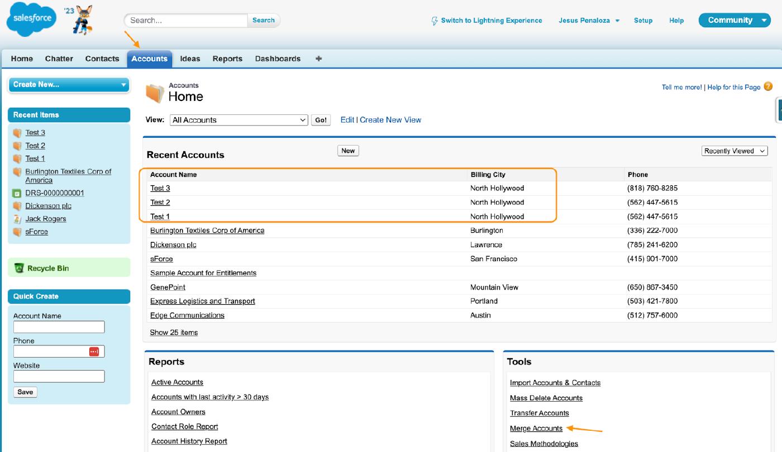
Task: Click the red phone lookup icon in Quick Create
Action: [x=94, y=352]
